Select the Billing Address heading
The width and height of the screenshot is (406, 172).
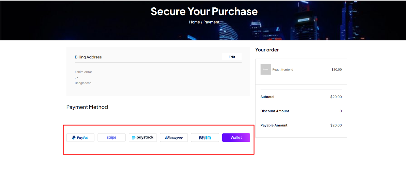[x=88, y=57]
